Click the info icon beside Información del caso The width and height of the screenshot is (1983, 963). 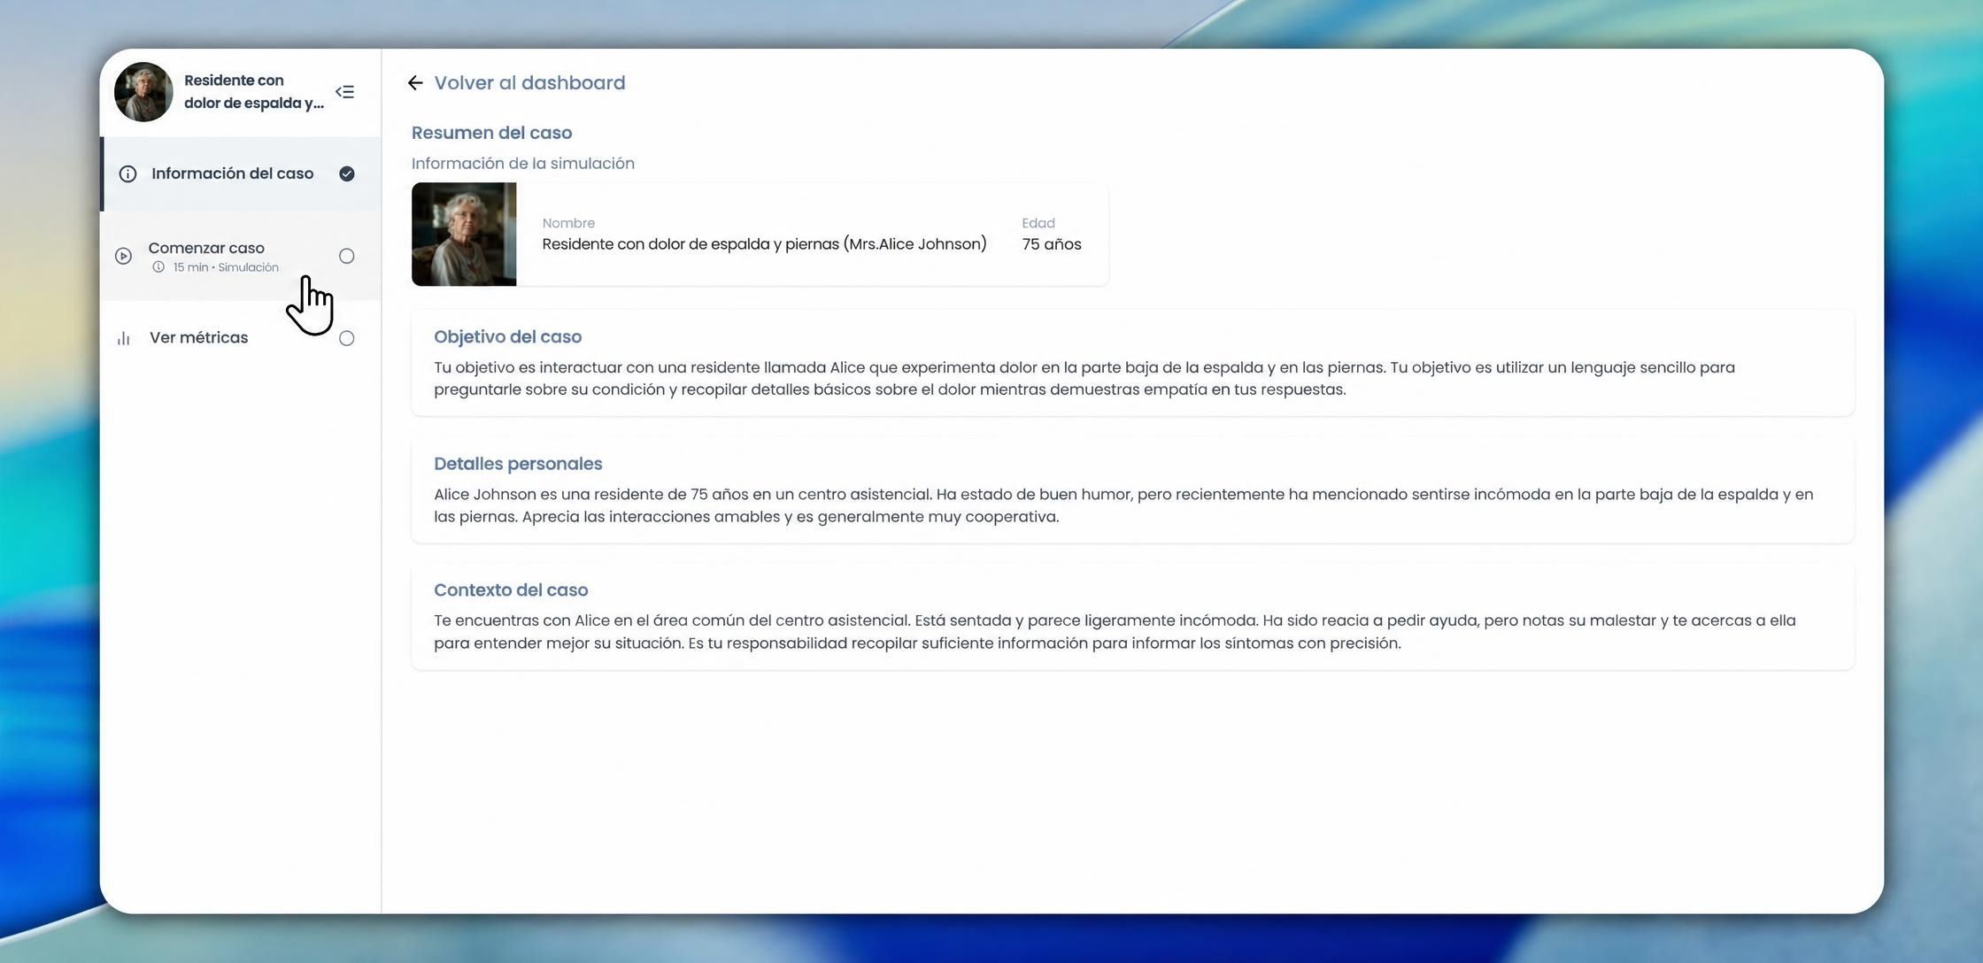pos(127,173)
